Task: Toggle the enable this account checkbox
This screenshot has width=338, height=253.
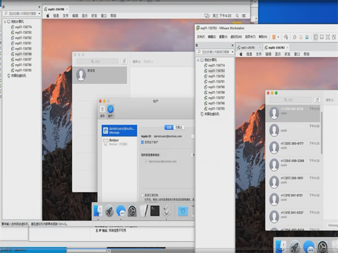Action: [143, 143]
